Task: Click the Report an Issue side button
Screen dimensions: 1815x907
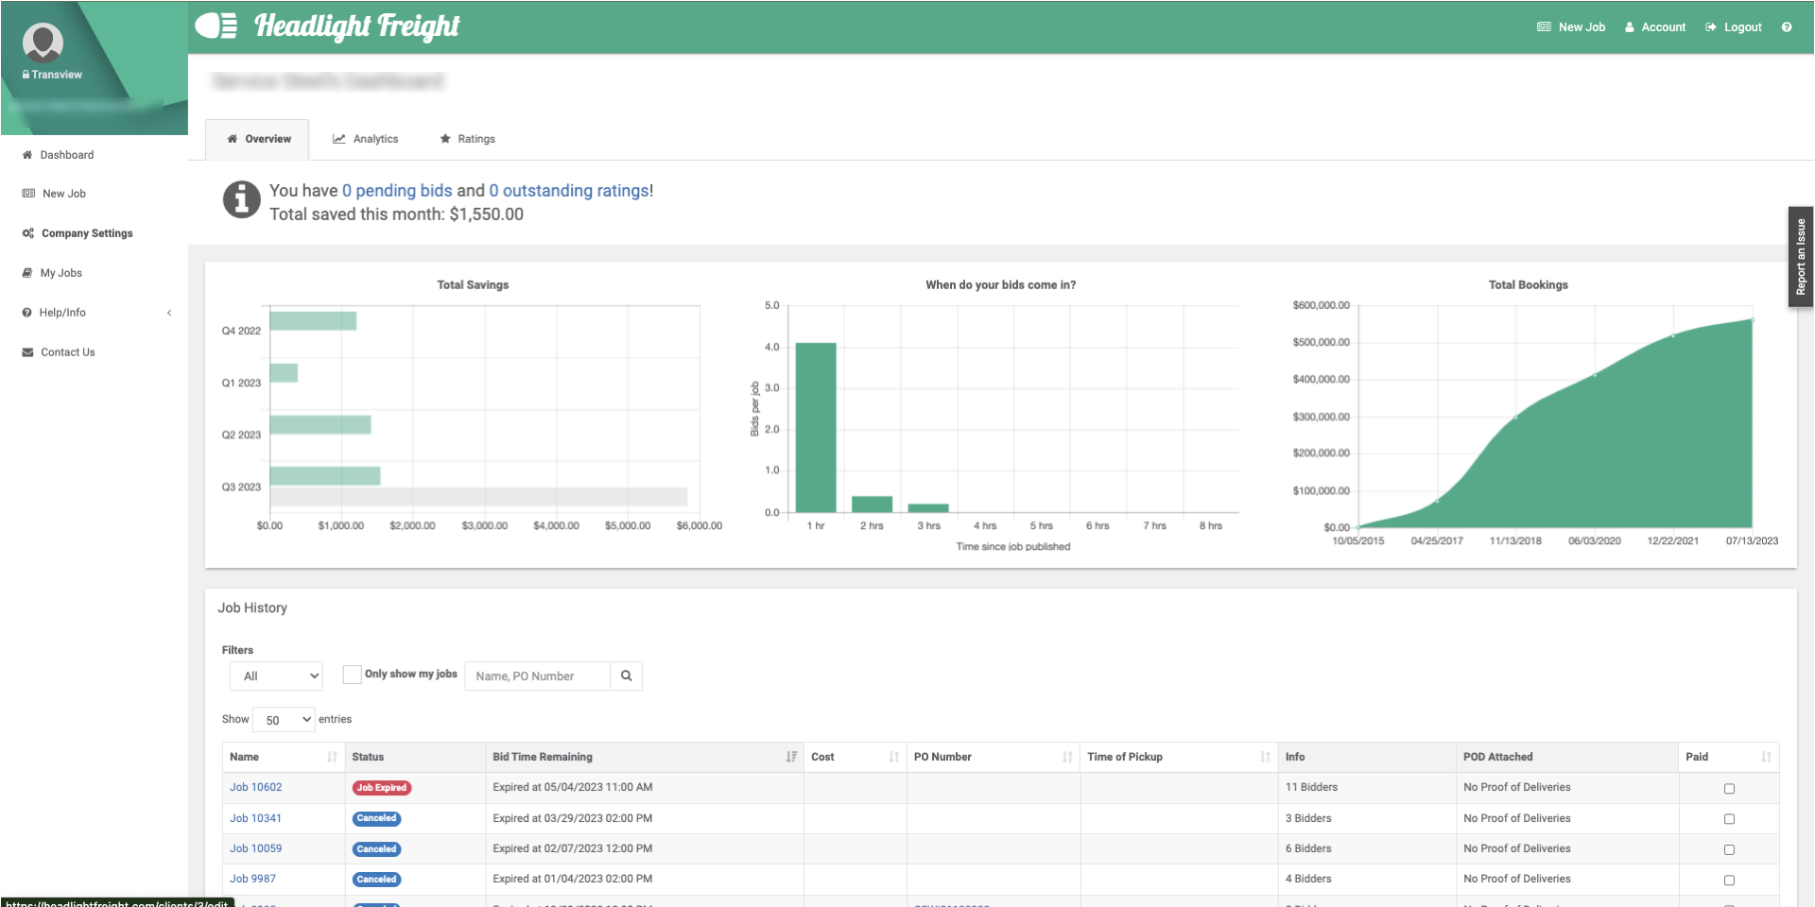Action: [x=1800, y=257]
